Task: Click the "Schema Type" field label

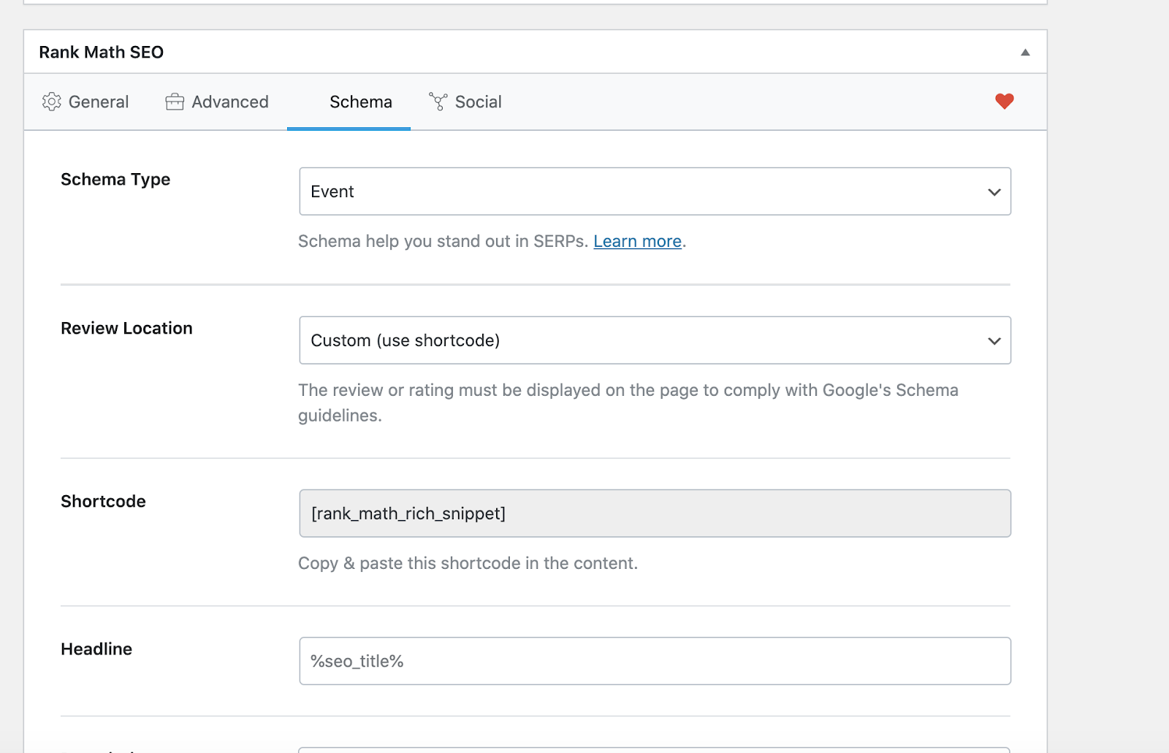Action: [x=115, y=180]
